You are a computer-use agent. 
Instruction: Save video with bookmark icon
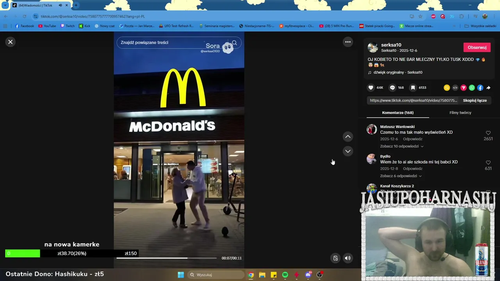click(413, 87)
